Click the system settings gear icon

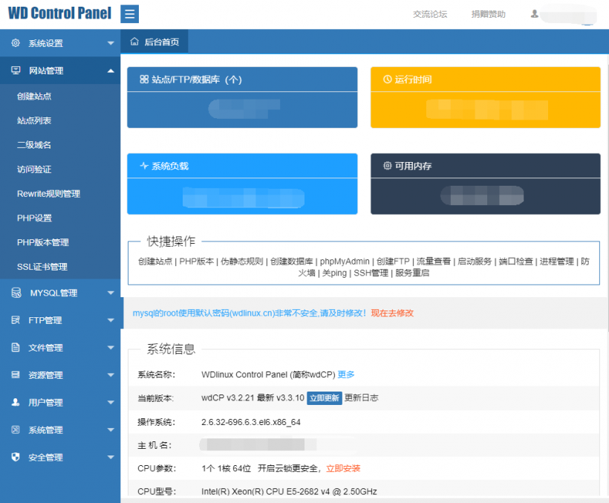point(16,43)
